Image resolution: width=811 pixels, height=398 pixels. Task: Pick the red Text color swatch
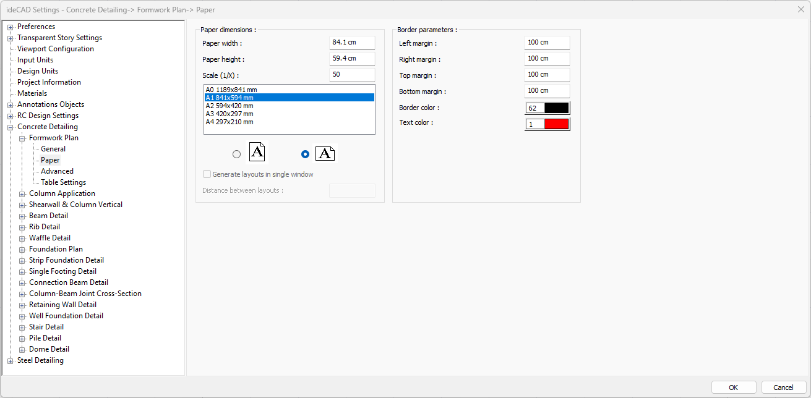point(556,124)
